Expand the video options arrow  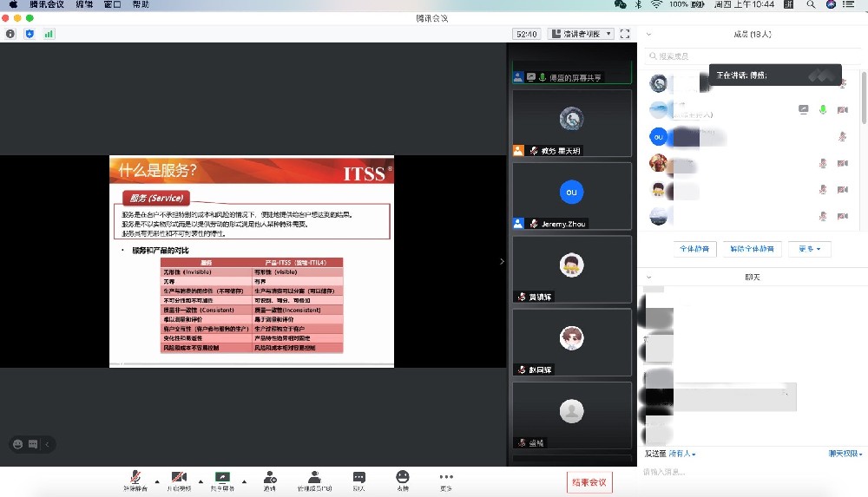coord(201,481)
